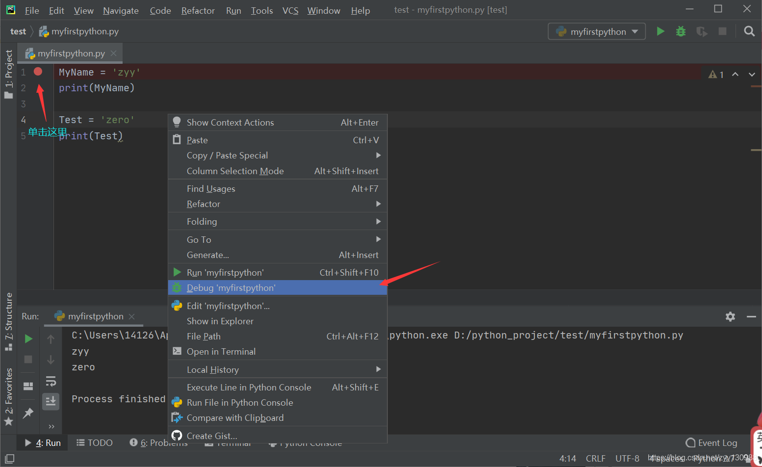Run with coverage from the toolbar
Screen dimensions: 762x467
[x=702, y=31]
